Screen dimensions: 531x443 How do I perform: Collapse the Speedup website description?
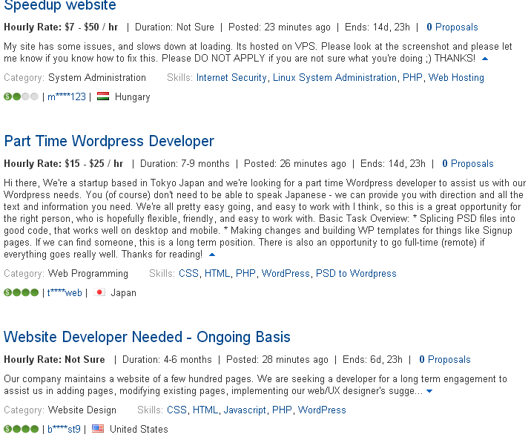click(x=485, y=59)
